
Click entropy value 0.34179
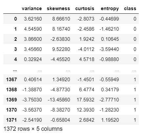pos(110,90)
